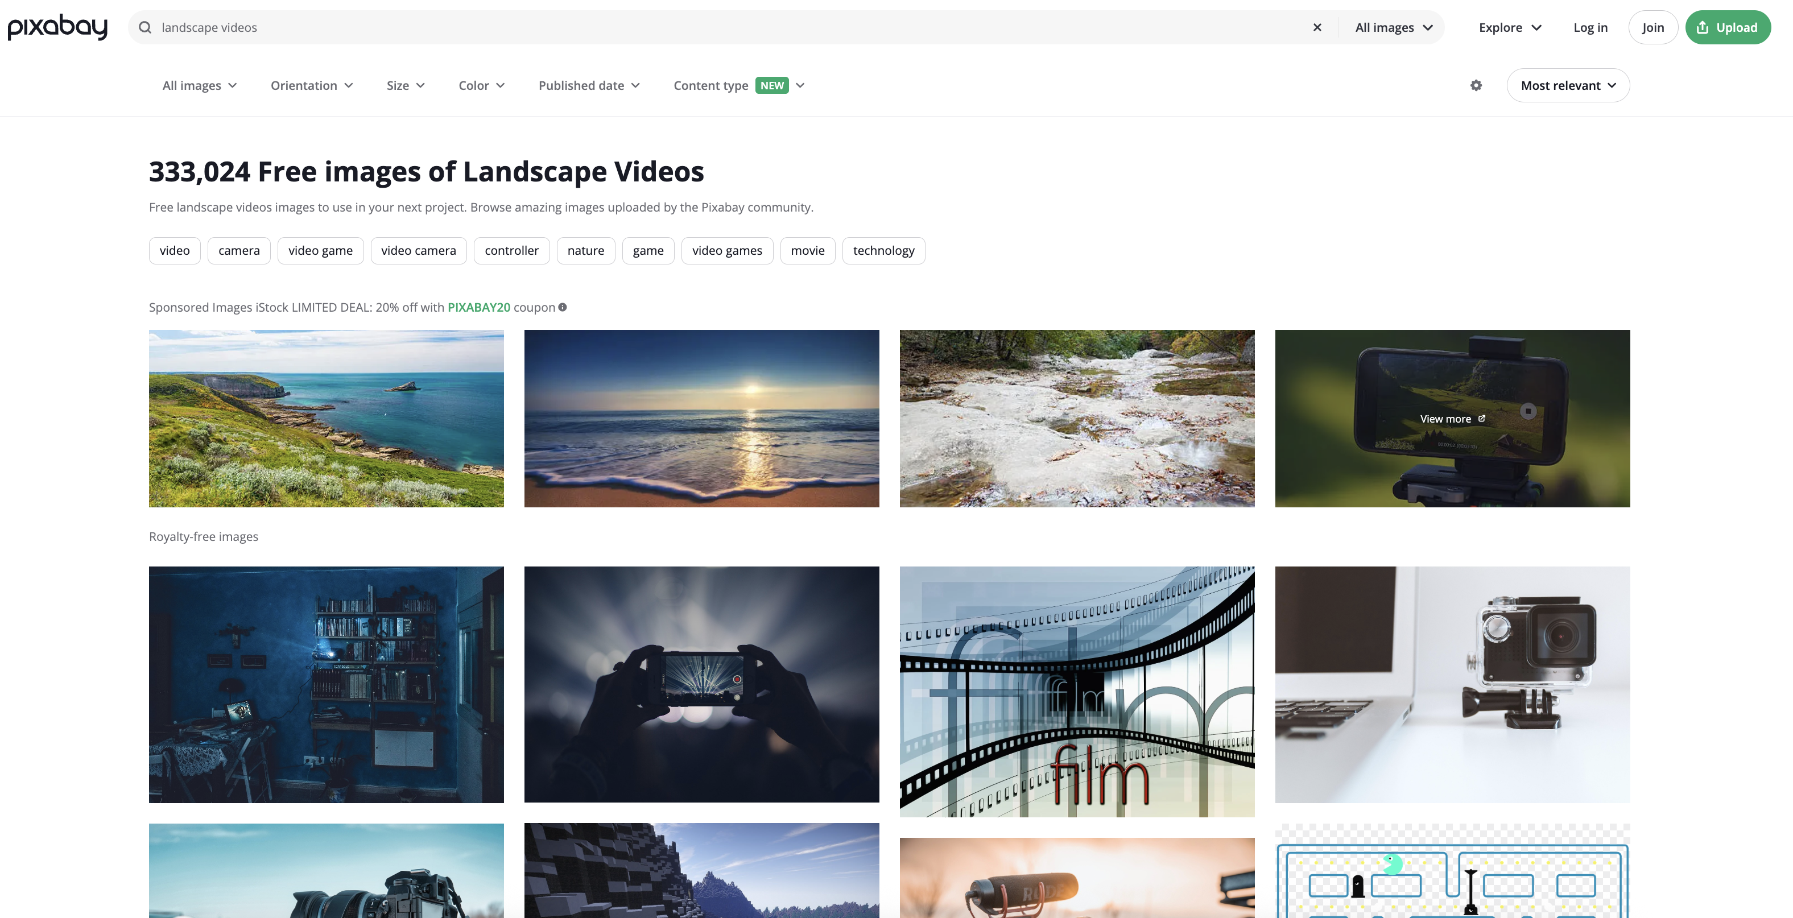Click the Log in link
Viewport: 1793px width, 918px height.
click(1590, 27)
